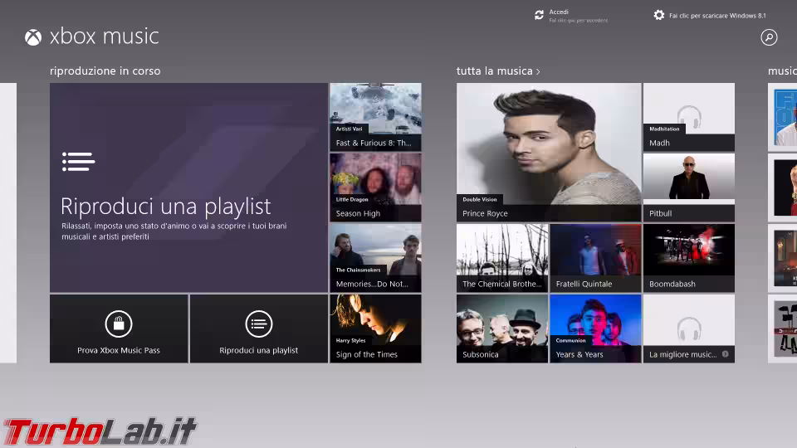The width and height of the screenshot is (797, 448).
Task: Open the Riproduci una playlist small tile
Action: [259, 329]
